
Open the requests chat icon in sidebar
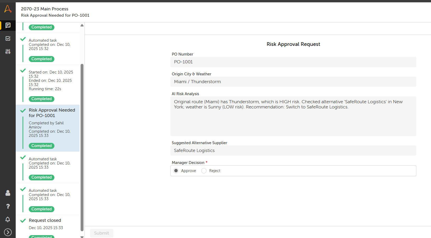click(x=8, y=25)
